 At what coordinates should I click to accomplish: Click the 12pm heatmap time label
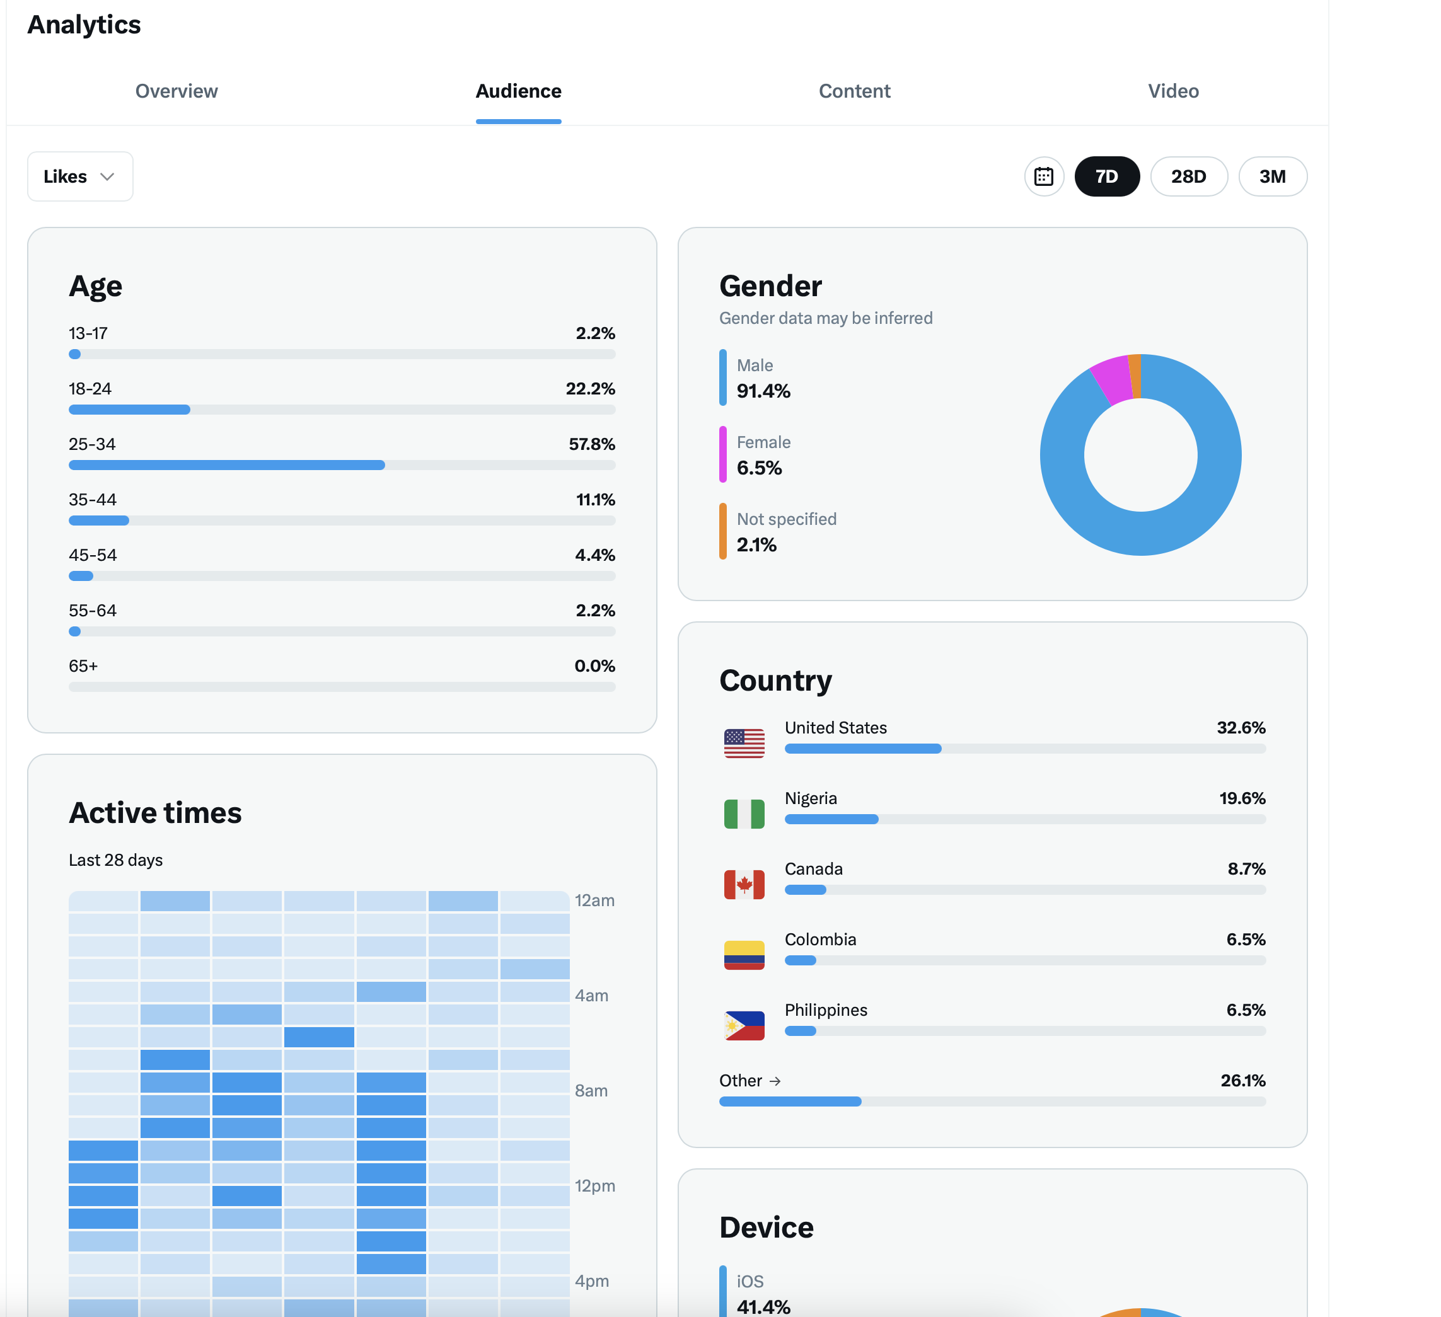(x=594, y=1185)
